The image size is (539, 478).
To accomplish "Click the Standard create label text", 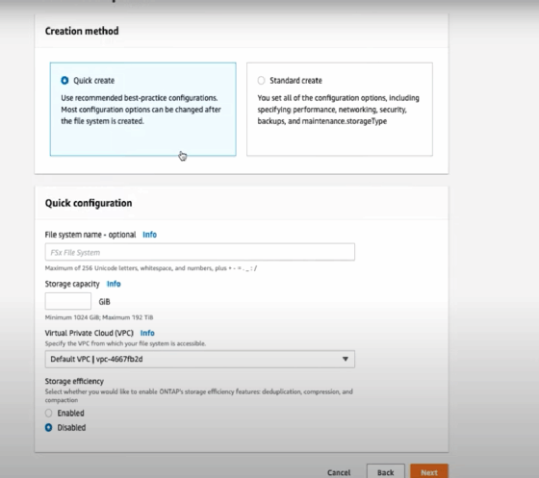I will click(x=295, y=81).
